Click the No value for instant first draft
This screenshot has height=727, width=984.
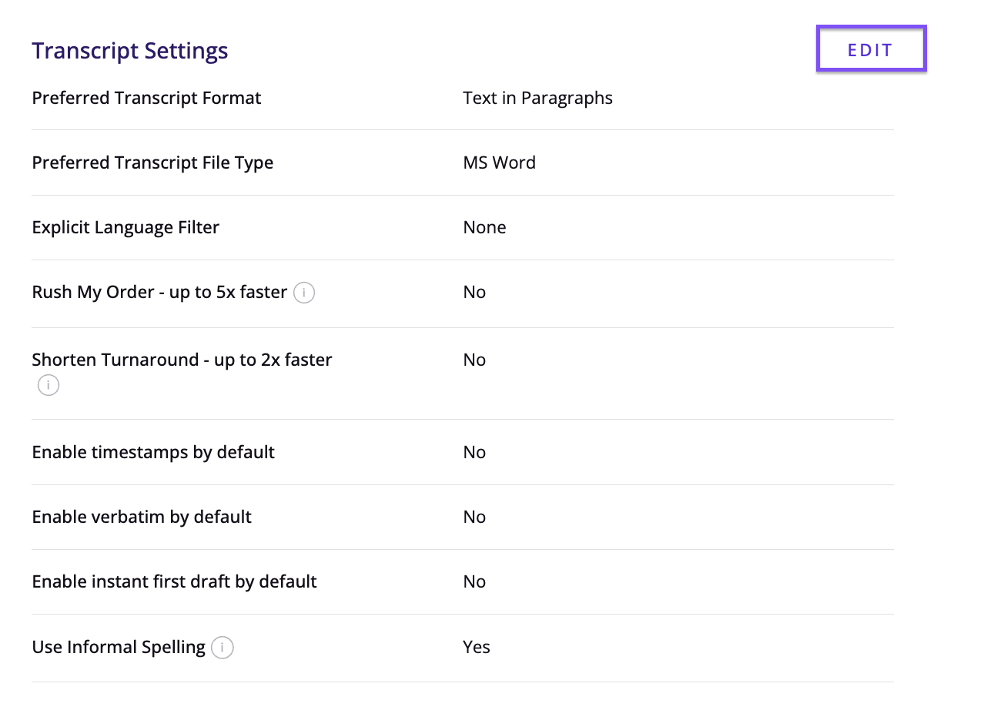pyautogui.click(x=474, y=582)
